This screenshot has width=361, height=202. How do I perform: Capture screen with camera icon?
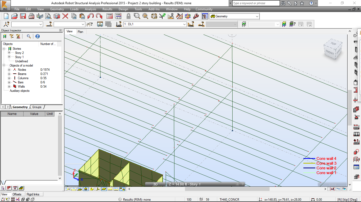tap(57, 16)
